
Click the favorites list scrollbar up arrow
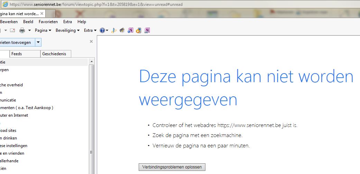coord(92,61)
